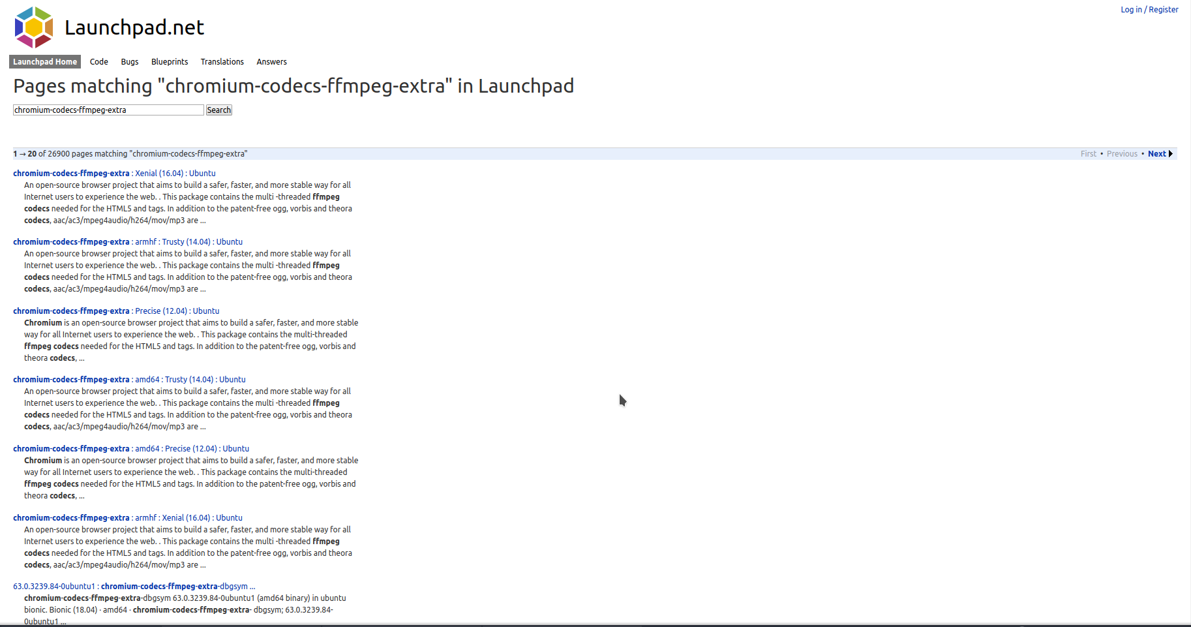Open the Translations tab
Image resolution: width=1191 pixels, height=627 pixels.
pos(222,61)
